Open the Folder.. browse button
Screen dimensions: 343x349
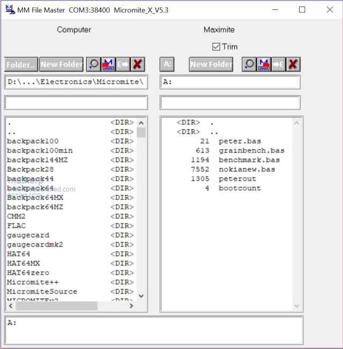(21, 64)
